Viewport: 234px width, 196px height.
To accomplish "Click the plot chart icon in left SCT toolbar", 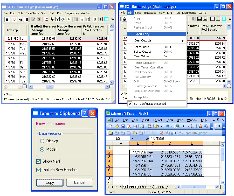I will (46, 19).
